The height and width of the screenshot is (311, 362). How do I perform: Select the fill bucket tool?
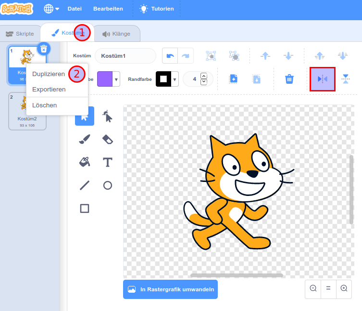(x=85, y=162)
